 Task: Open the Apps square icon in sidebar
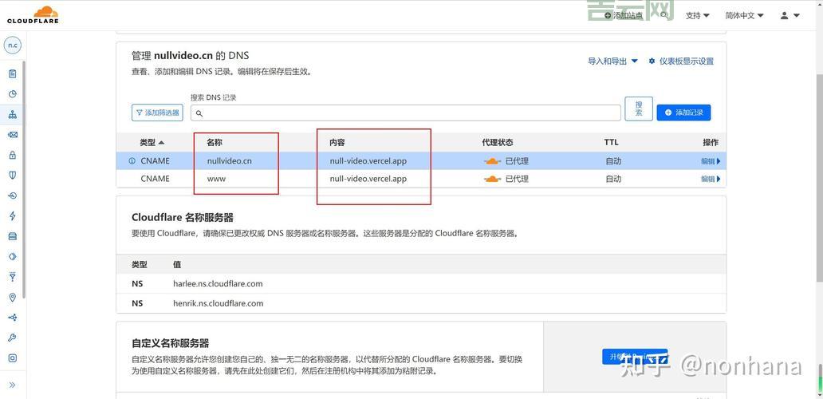[13, 358]
